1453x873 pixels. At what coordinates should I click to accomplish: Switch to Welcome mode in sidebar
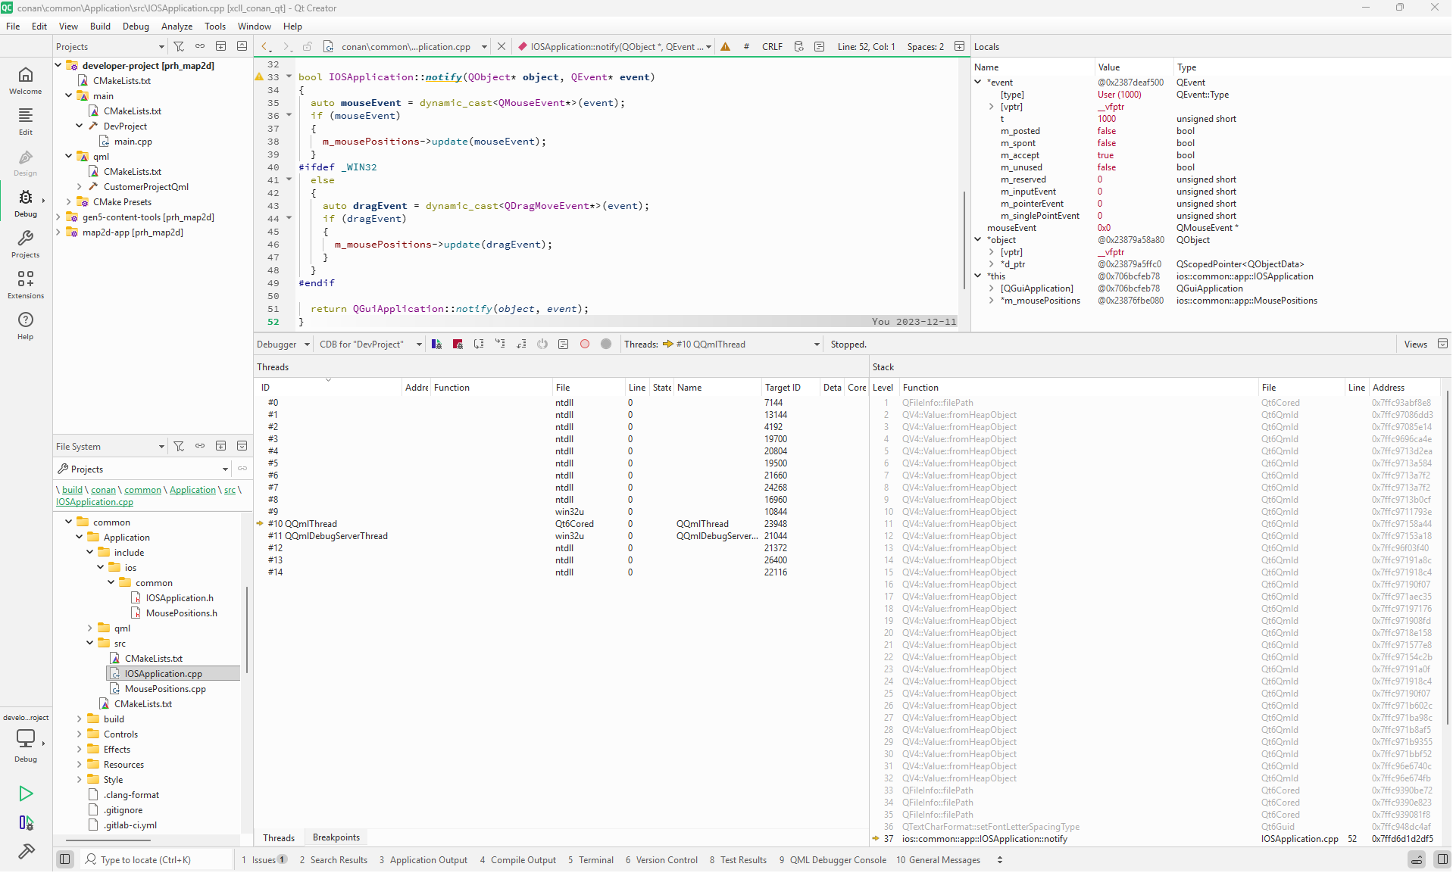coord(26,80)
